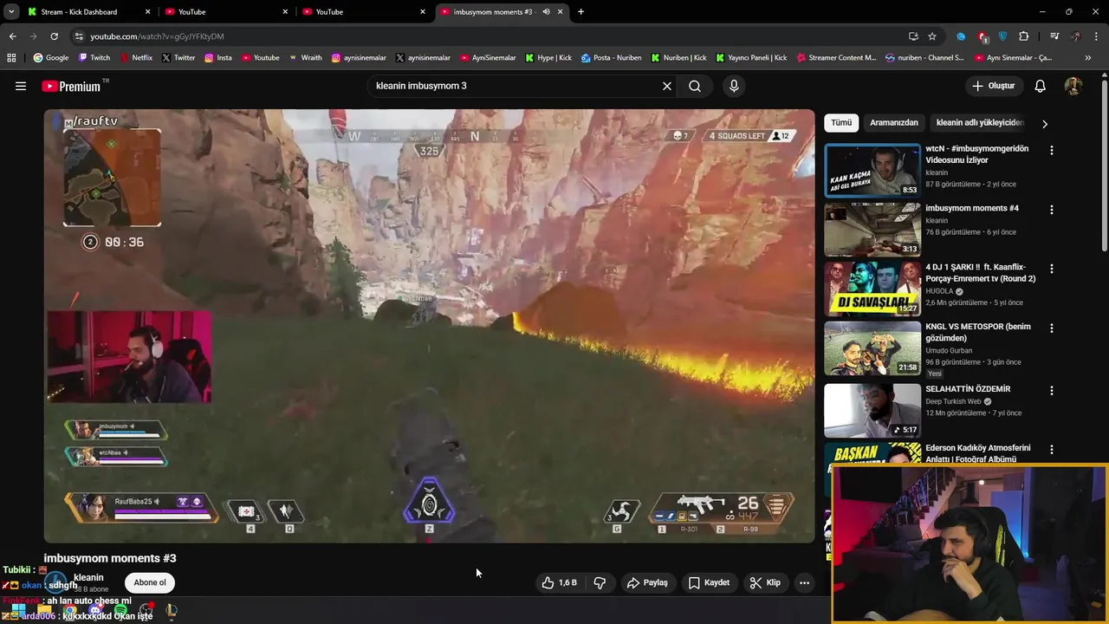Click the Oluştur create button
The image size is (1109, 624).
point(994,86)
